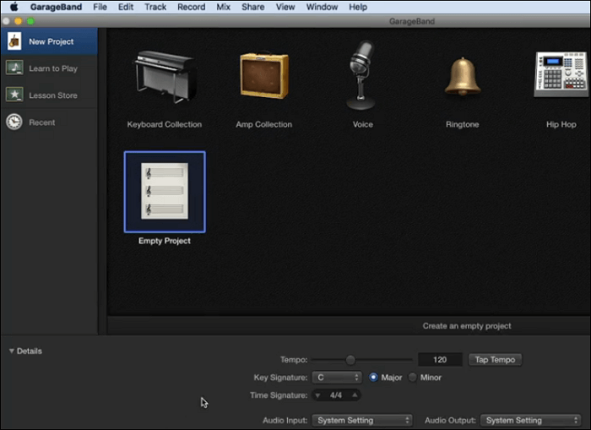Click the 4/4 time signature value
The image size is (591, 430).
[x=336, y=395]
